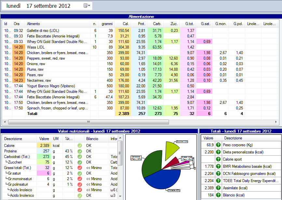This screenshot has width=282, height=200.
Task: Select the Yogurt Bianco Magro row
Action: click(52, 86)
